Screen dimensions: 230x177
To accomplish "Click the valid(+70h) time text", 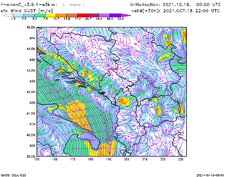I will tap(176, 11).
